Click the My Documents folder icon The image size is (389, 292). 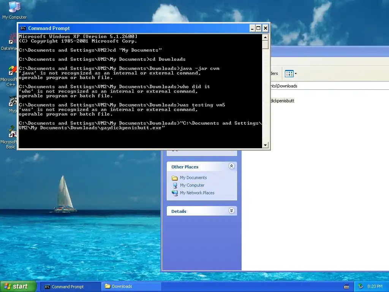[x=175, y=178]
